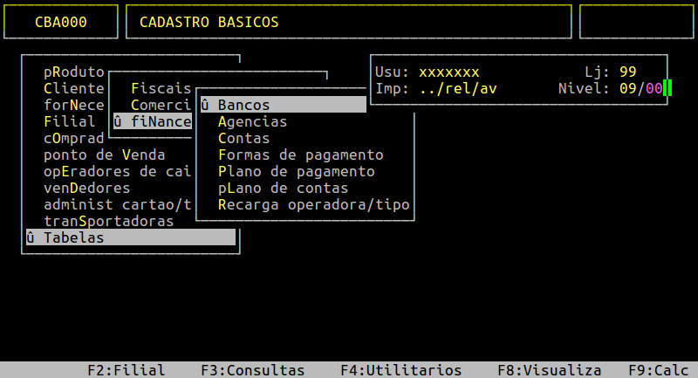Screen dimensions: 698x378
Task: Open tranSportadoras menu item
Action: click(108, 221)
